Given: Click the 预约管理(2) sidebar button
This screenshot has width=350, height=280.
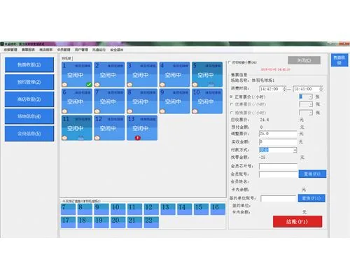Looking at the screenshot, I should (29, 82).
